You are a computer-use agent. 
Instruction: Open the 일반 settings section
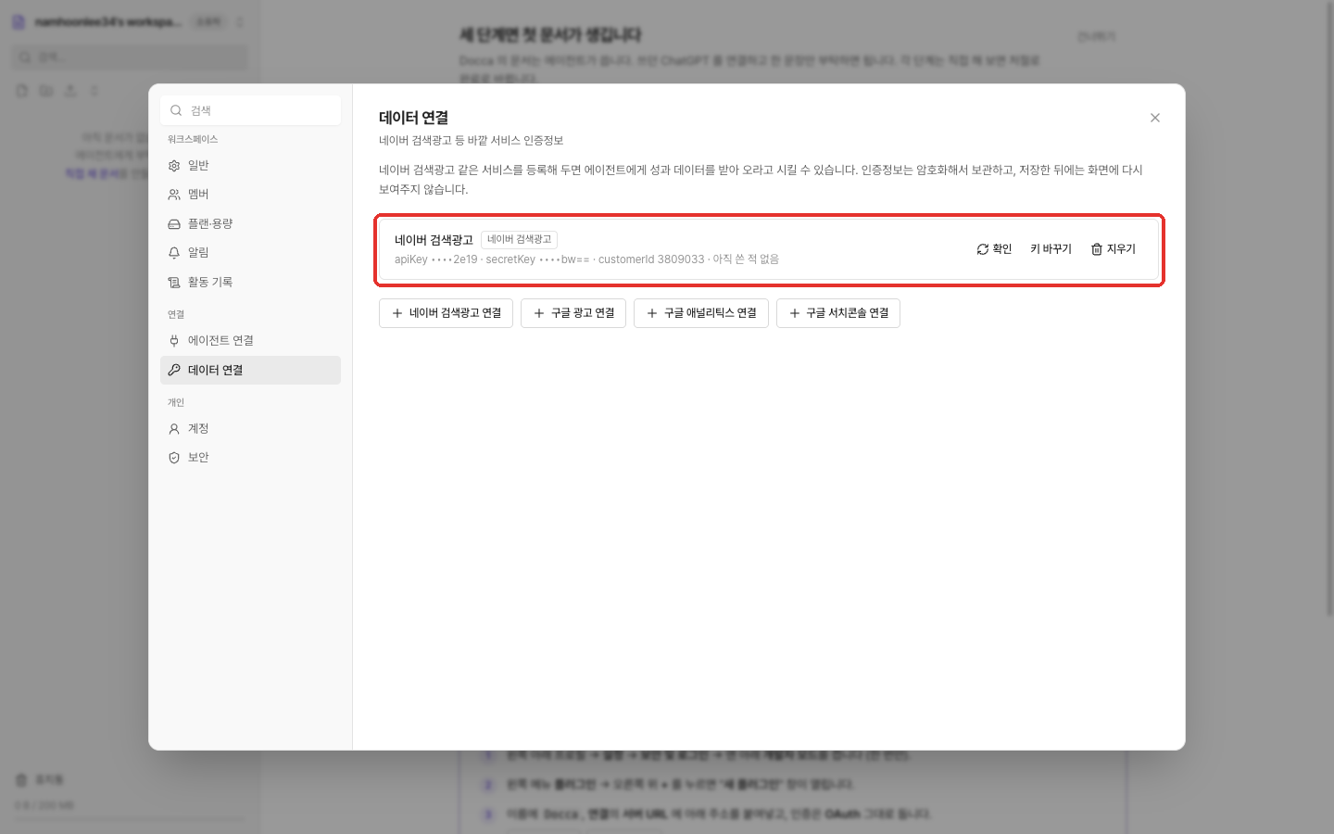[250, 165]
